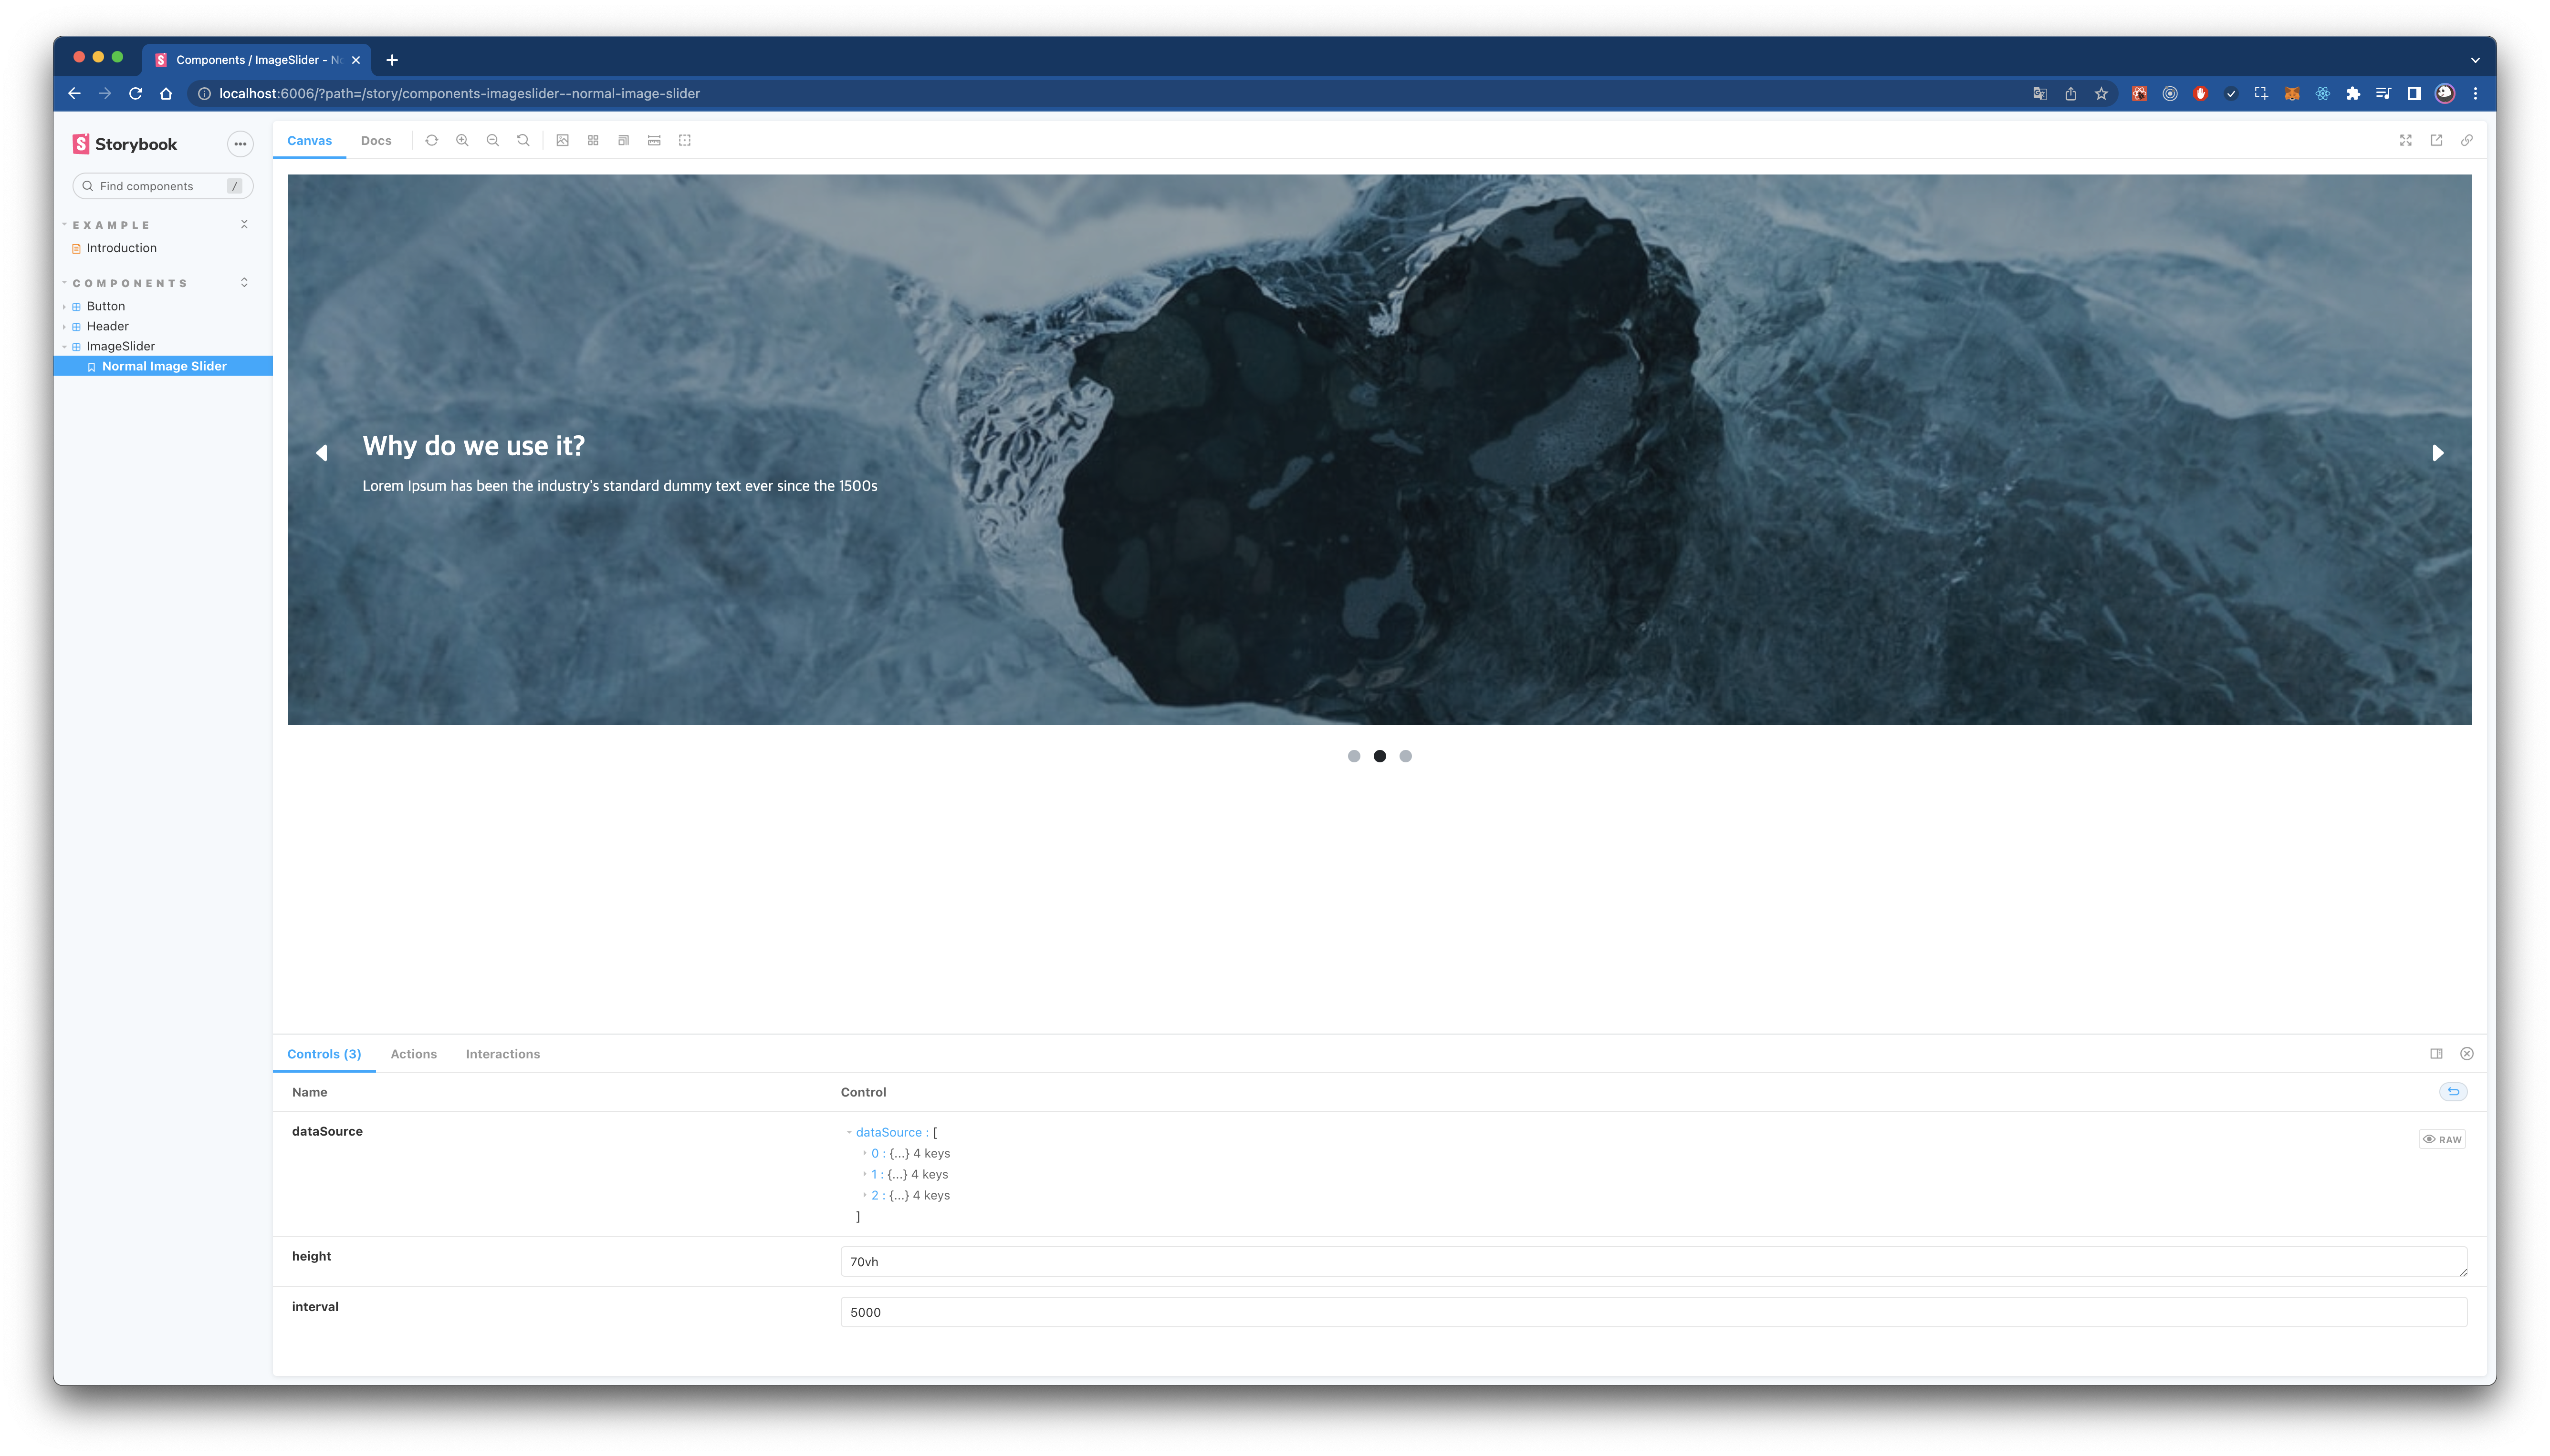The height and width of the screenshot is (1456, 2550).
Task: Click the height 70vh text field
Action: click(1653, 1262)
